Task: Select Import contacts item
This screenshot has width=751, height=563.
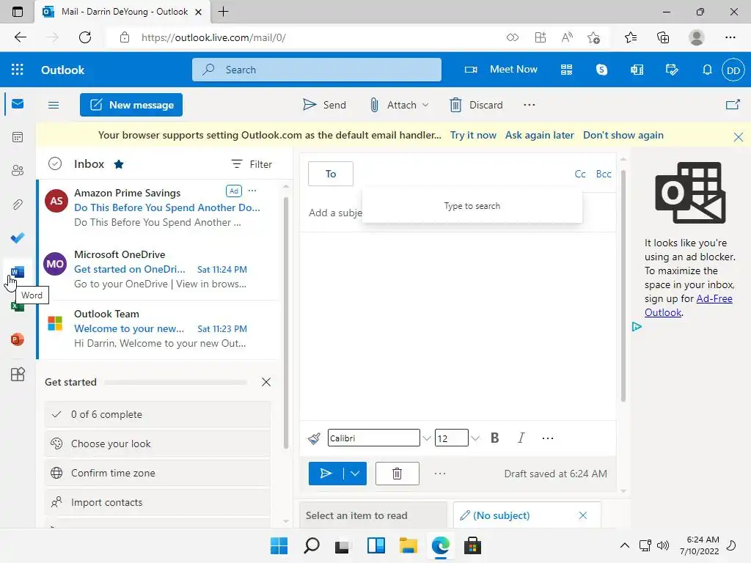Action: 158,502
